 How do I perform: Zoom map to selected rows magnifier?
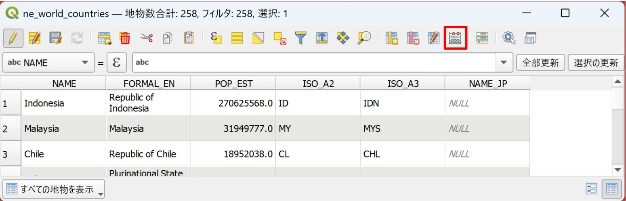tap(364, 38)
